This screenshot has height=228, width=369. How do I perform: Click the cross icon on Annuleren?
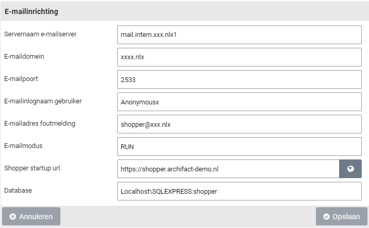(13, 217)
